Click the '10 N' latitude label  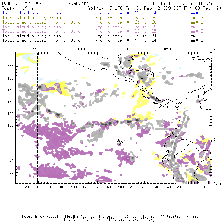218,96
